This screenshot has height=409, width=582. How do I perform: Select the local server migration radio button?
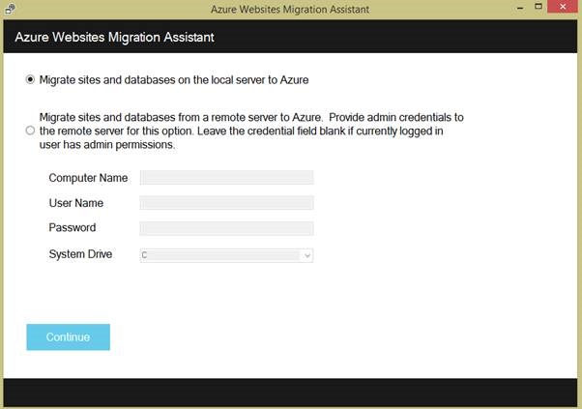[30, 79]
